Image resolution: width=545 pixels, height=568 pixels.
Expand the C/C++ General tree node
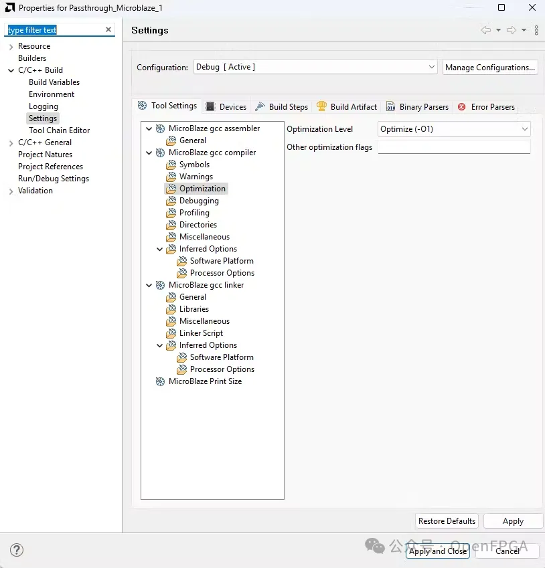pyautogui.click(x=11, y=143)
